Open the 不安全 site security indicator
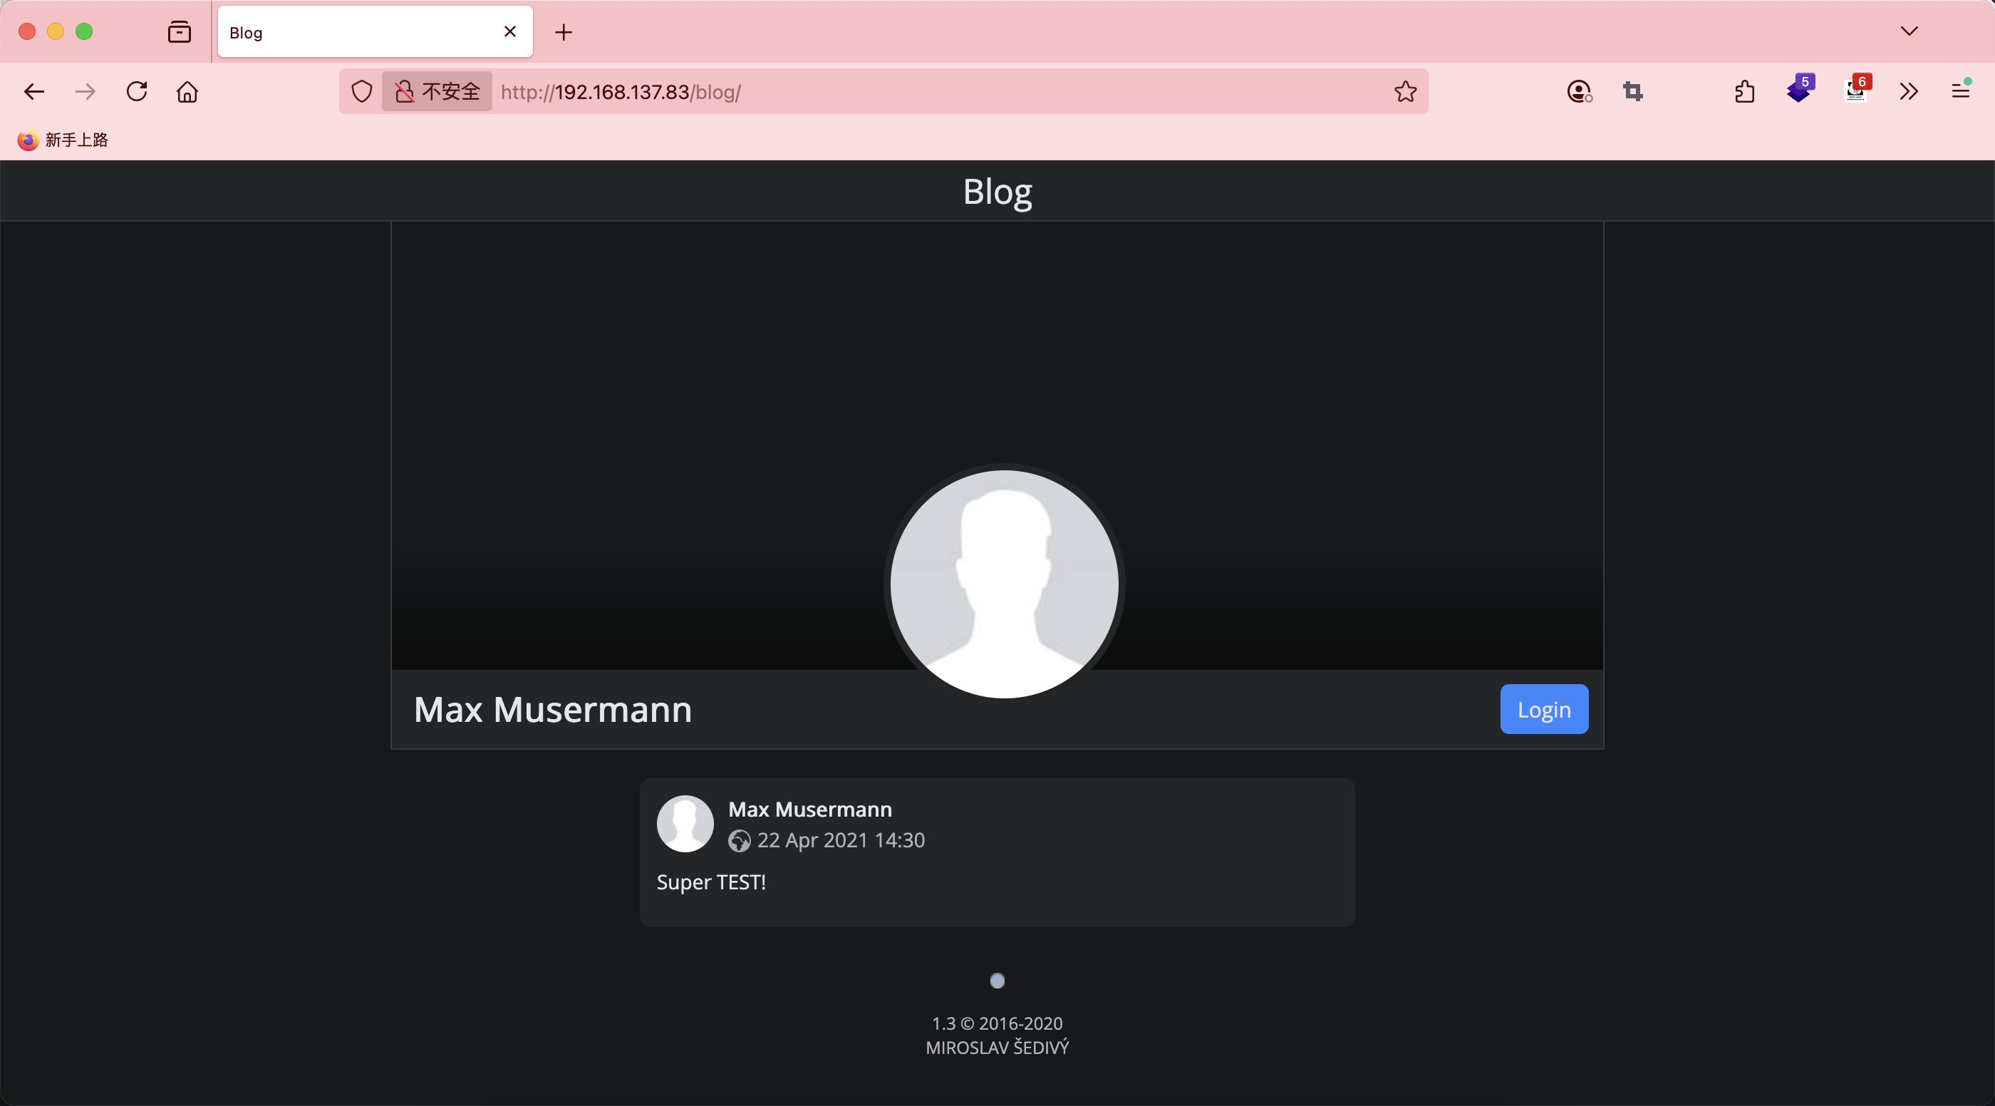Viewport: 1995px width, 1106px height. [x=437, y=91]
